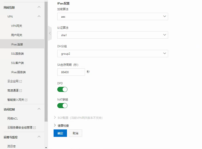Collapse the 访问控制 menu group
This screenshot has height=149, width=202.
pos(39,109)
